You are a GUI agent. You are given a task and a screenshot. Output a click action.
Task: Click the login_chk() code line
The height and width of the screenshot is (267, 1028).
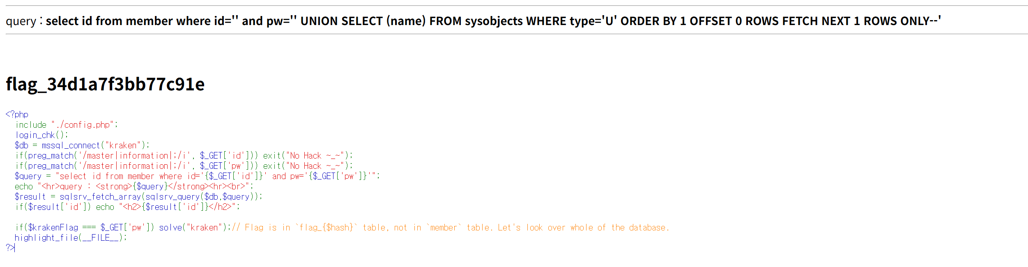(x=41, y=135)
